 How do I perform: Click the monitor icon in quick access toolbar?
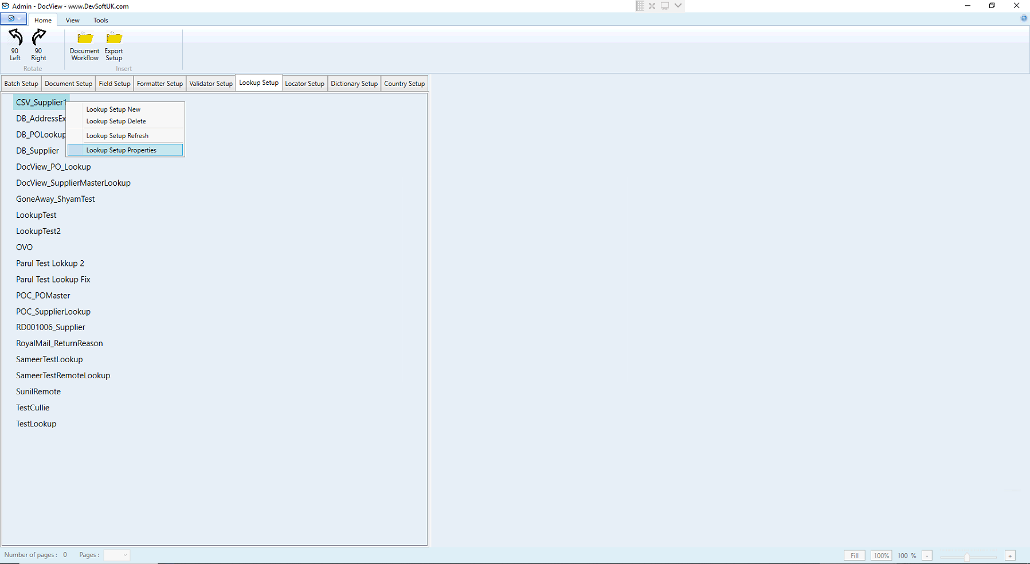point(665,6)
